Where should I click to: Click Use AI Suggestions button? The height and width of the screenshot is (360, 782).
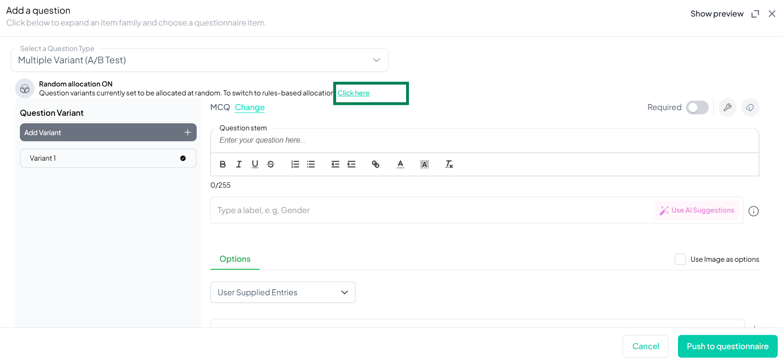697,210
